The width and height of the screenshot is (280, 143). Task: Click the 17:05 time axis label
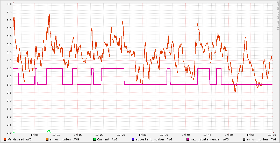click(34, 135)
